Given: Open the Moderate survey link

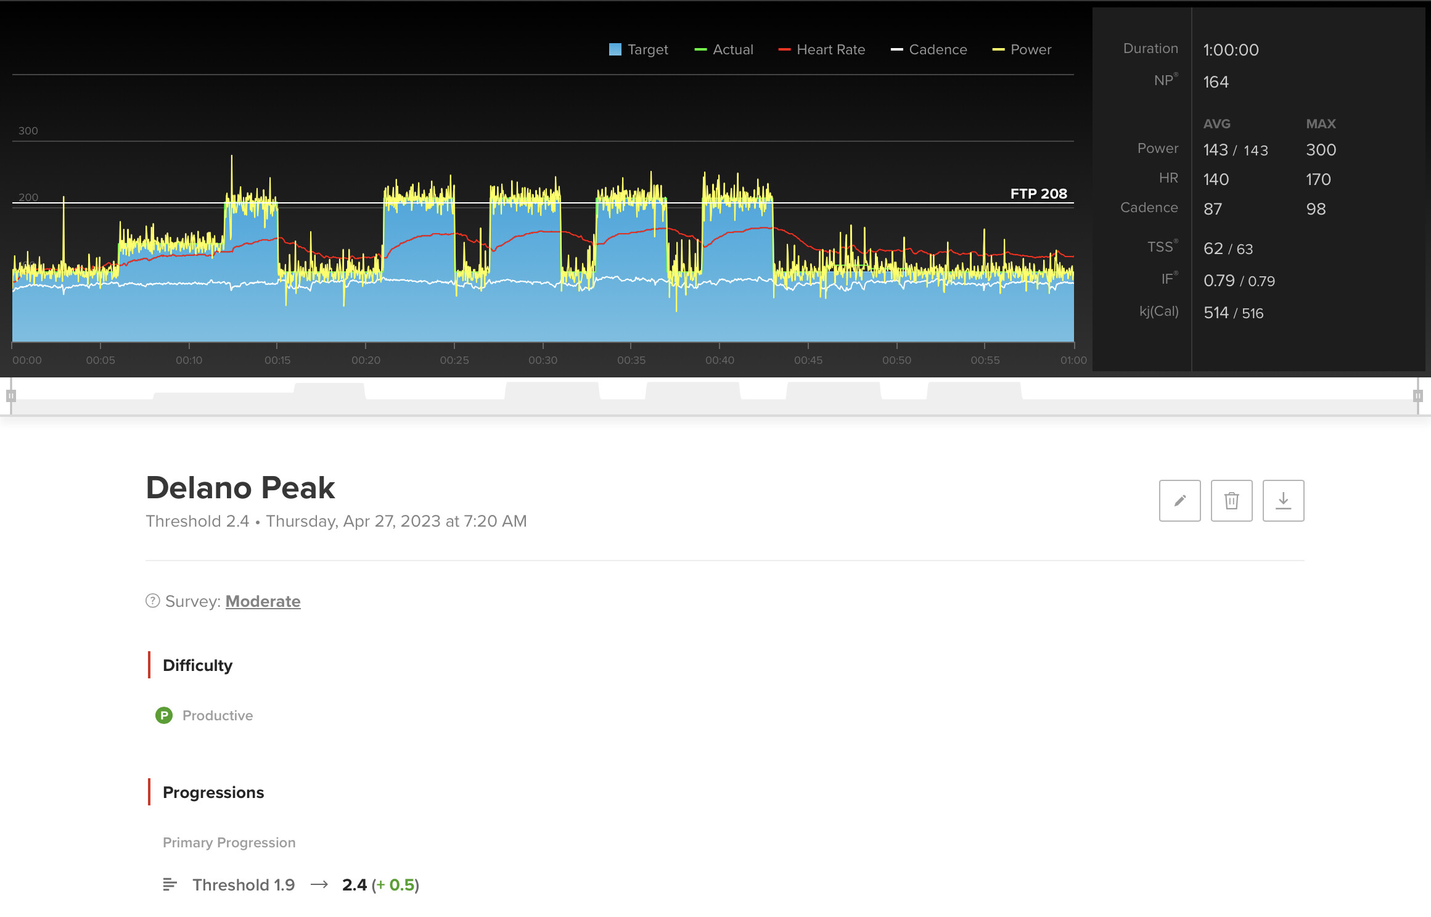Looking at the screenshot, I should pos(263,601).
